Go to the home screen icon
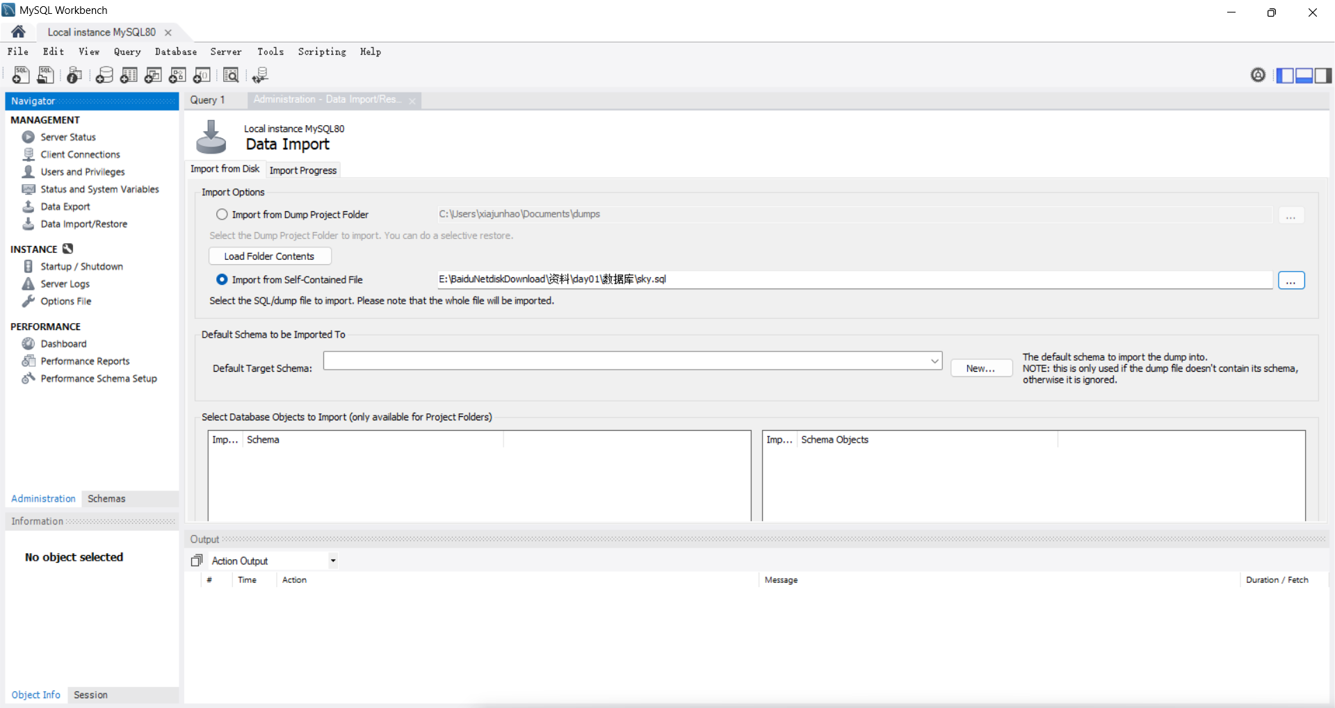This screenshot has height=708, width=1335. click(19, 32)
